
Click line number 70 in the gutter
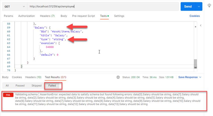(x=9, y=70)
